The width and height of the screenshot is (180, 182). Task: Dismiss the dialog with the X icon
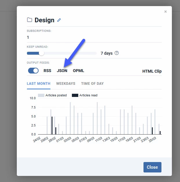(x=165, y=12)
